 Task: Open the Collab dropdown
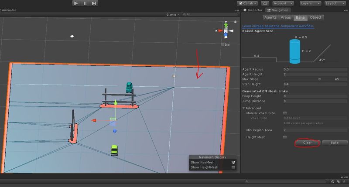[x=247, y=3]
